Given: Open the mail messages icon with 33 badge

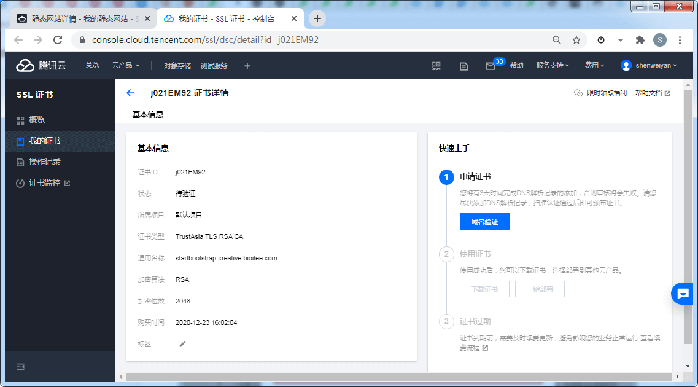Looking at the screenshot, I should tap(490, 66).
